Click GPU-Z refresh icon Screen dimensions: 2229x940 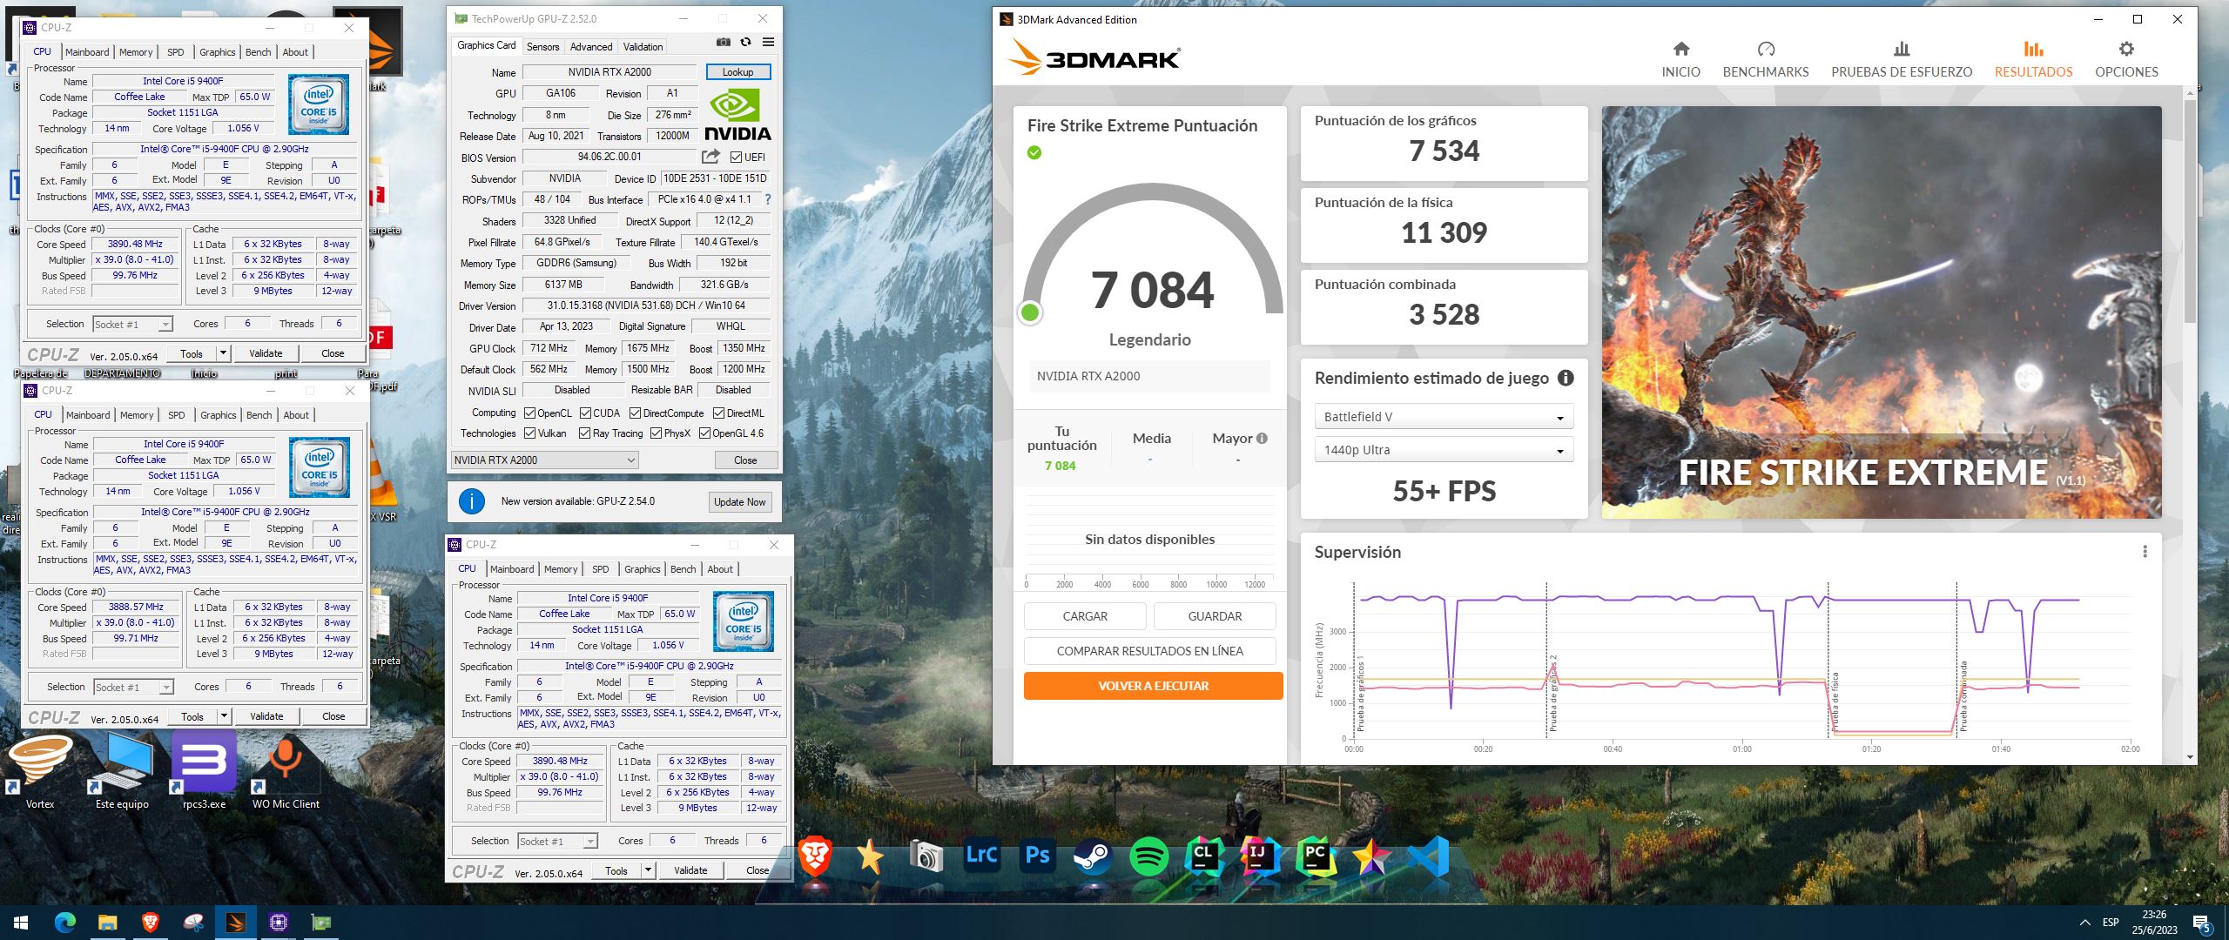click(745, 42)
